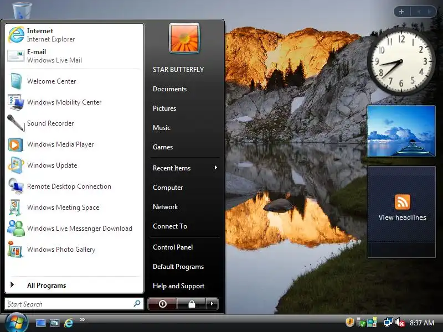The width and height of the screenshot is (443, 332).
Task: Click the orange RSS feed icon
Action: coord(403,202)
